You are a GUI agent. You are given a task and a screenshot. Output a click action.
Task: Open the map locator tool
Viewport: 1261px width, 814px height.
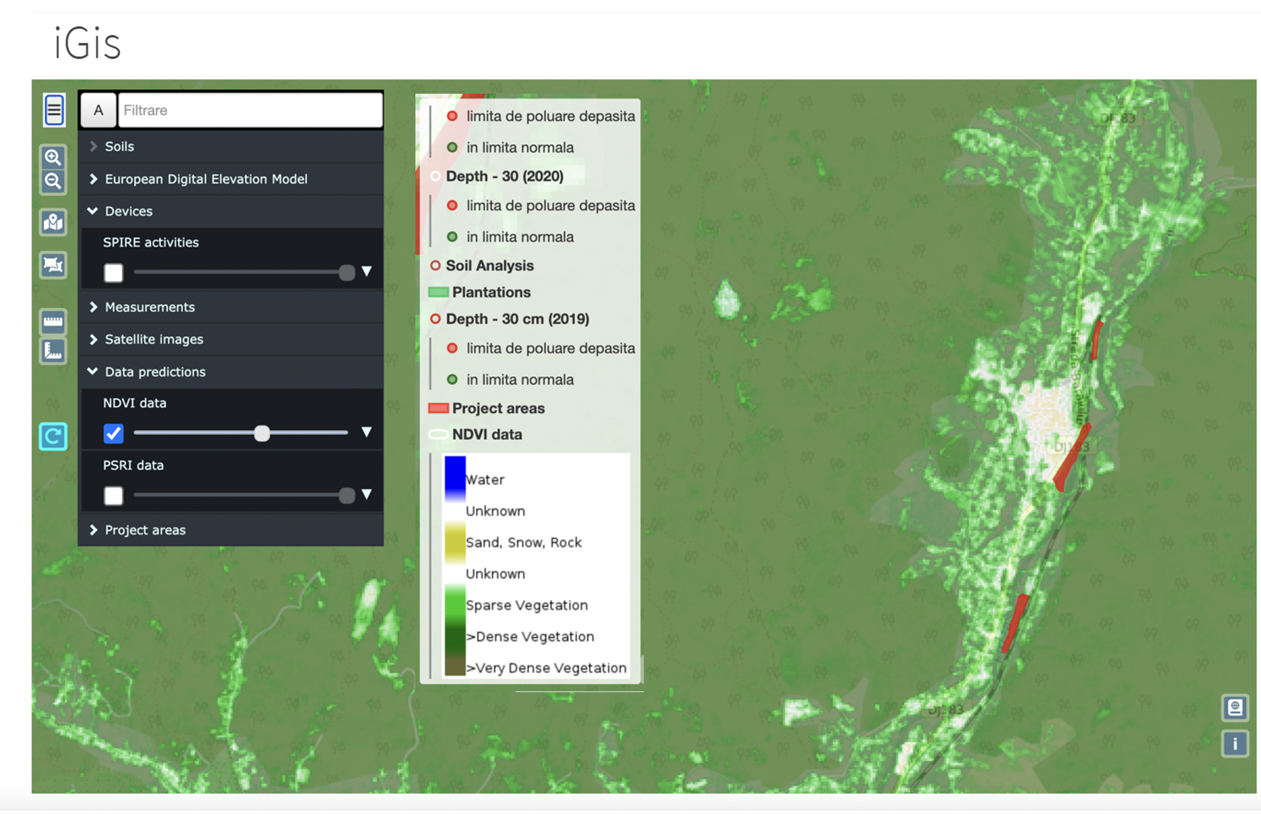(x=53, y=222)
